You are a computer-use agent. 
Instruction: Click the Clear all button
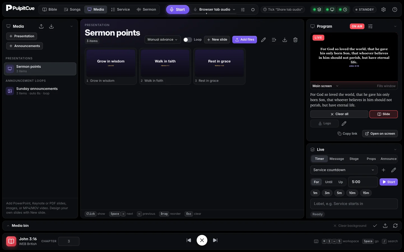(x=339, y=114)
